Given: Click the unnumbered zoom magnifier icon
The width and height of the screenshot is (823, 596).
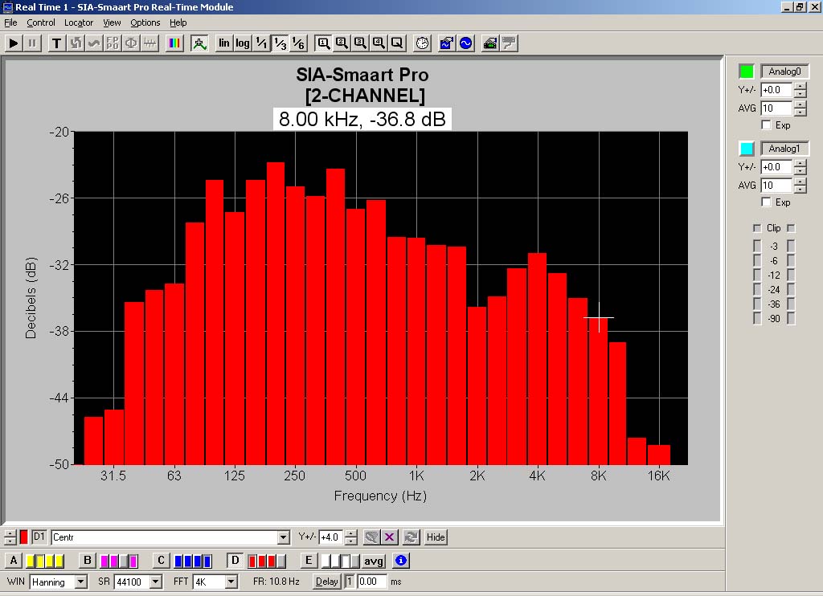Looking at the screenshot, I should coord(397,43).
